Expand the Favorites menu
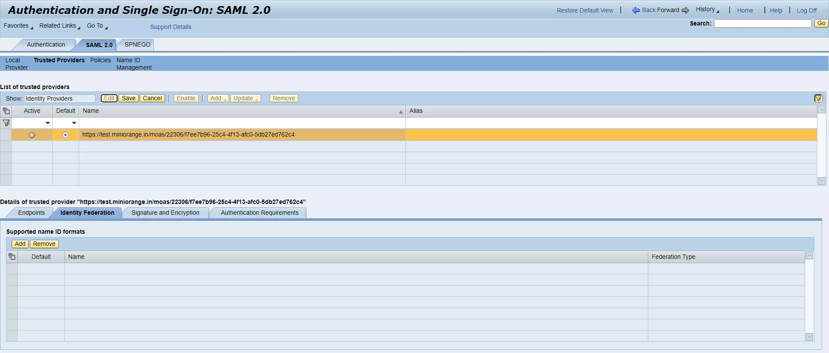829x353 pixels. 19,26
